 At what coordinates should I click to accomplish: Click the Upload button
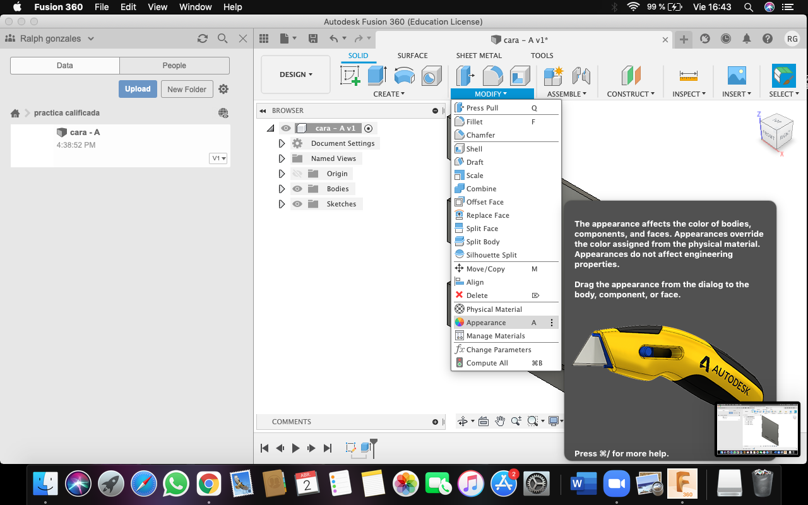coord(138,89)
